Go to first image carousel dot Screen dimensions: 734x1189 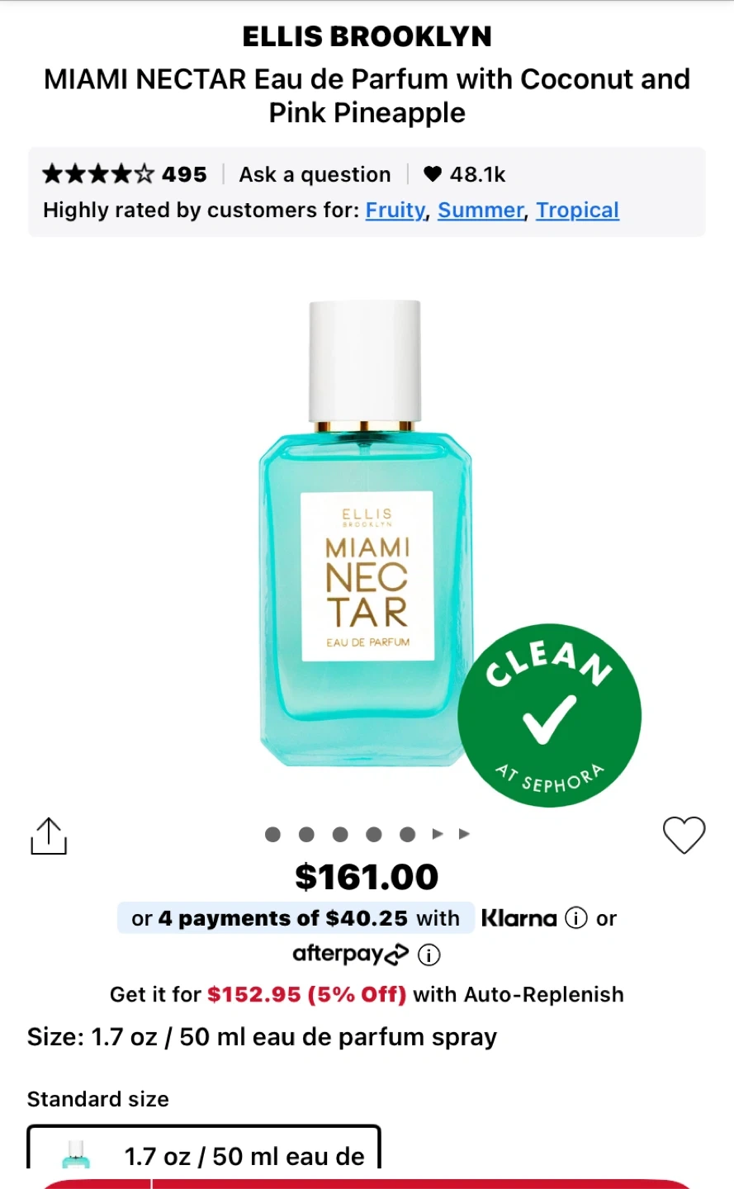tap(272, 834)
